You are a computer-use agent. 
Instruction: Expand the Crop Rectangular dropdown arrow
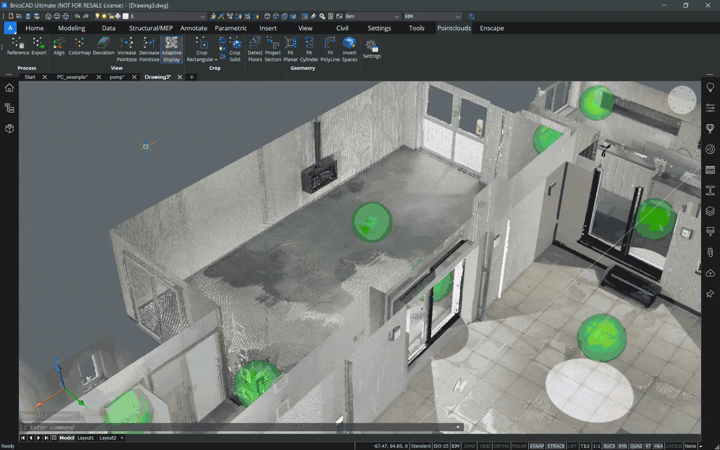216,60
